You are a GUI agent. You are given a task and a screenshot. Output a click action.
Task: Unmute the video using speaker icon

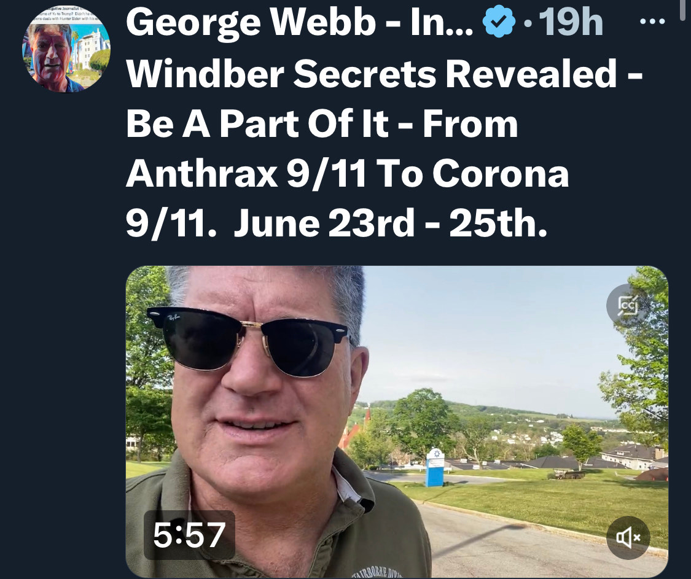coord(628,538)
